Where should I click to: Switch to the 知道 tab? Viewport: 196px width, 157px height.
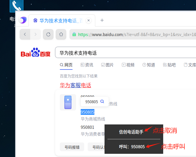pyautogui.click(x=149, y=65)
